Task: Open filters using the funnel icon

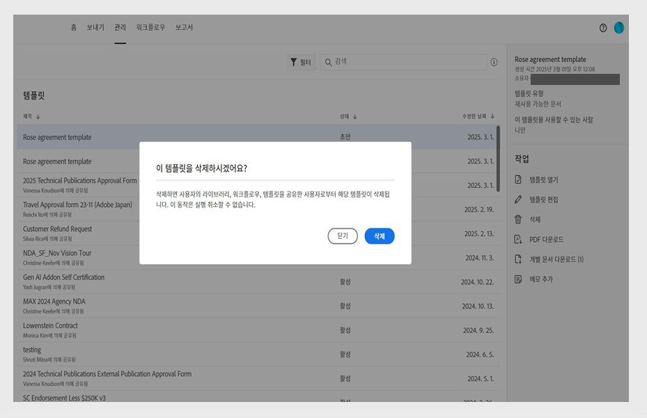Action: tap(293, 61)
